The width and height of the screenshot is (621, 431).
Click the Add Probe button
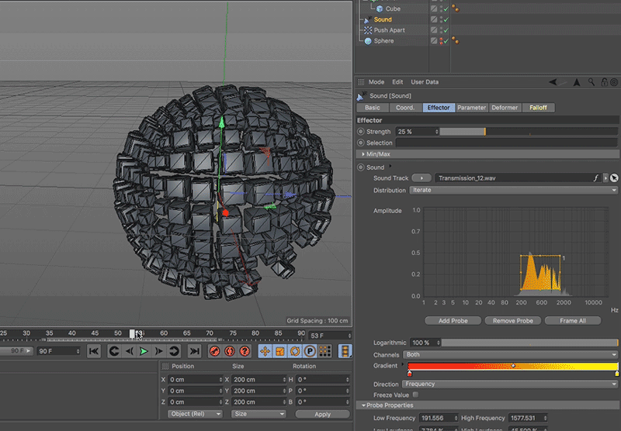(x=453, y=320)
